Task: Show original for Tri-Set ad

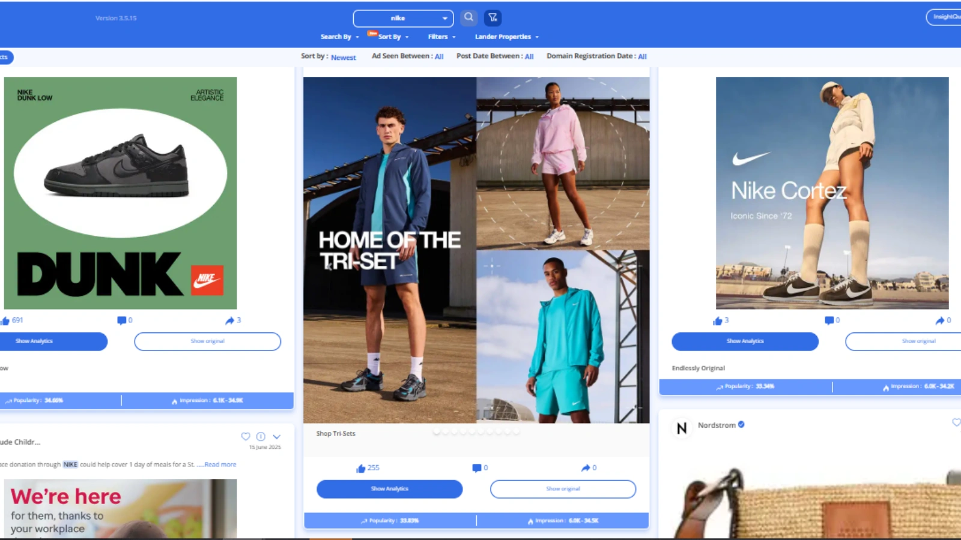Action: tap(563, 489)
